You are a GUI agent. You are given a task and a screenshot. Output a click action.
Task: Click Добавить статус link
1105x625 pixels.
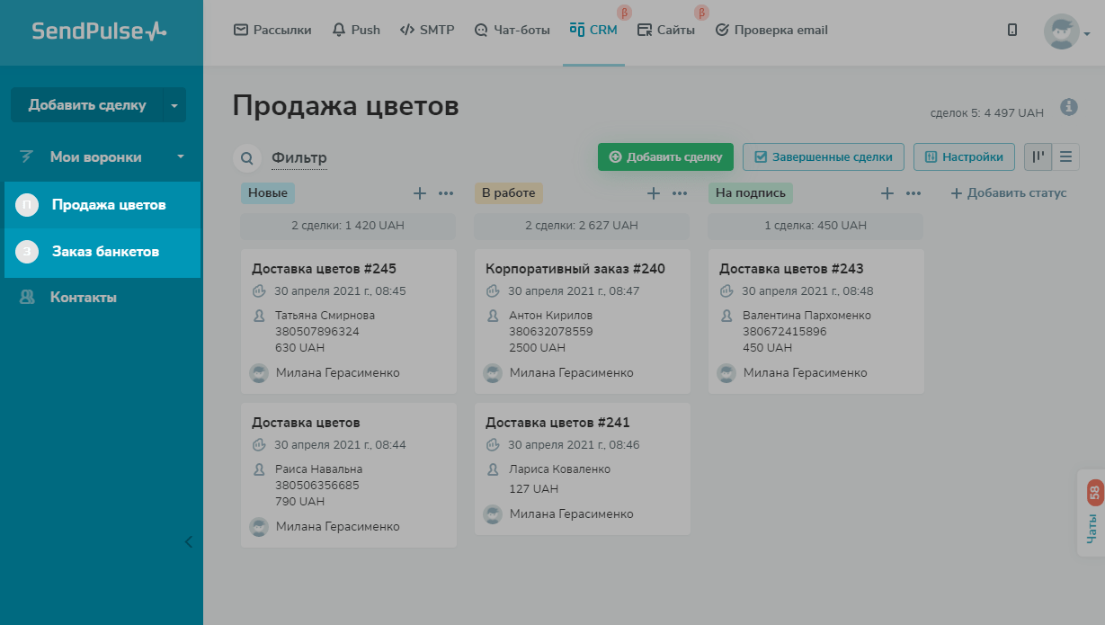tap(1009, 193)
